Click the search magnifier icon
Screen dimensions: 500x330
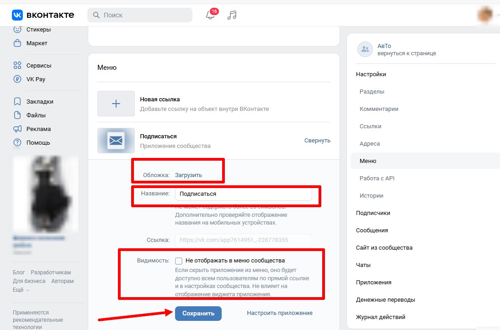tap(96, 15)
